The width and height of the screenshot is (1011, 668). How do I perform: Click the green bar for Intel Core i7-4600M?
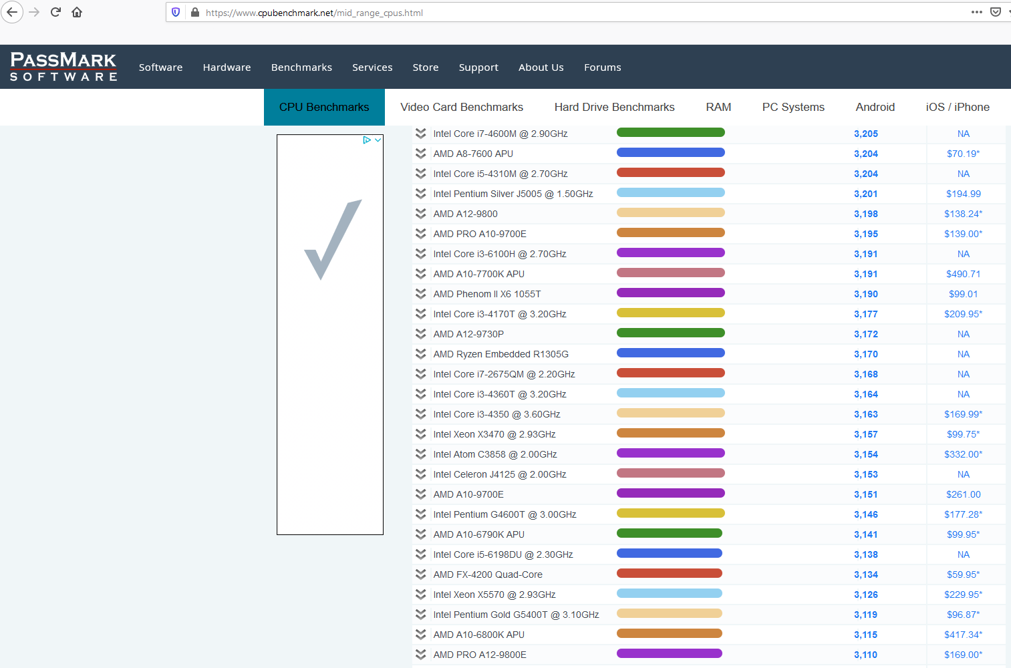671,132
